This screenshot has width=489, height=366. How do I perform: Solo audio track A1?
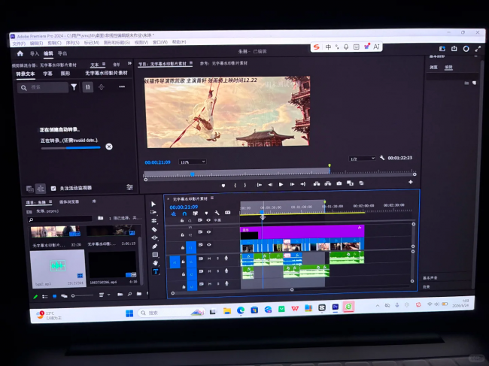click(x=217, y=259)
